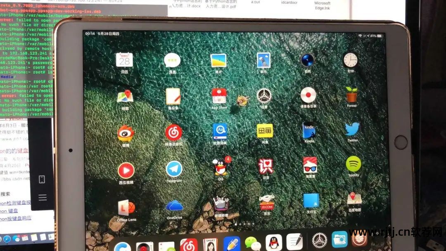Screen dimensions: 446x251
Task: Launch the blue pencil note app in dock
Action: 232,244
